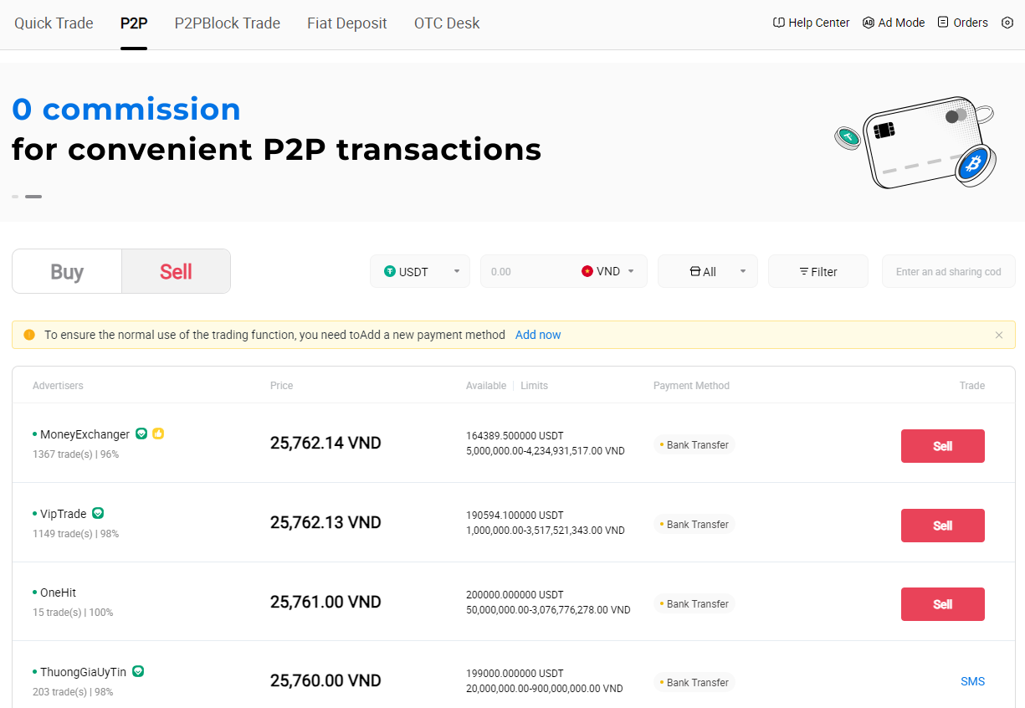Click the payment-type icon beside All
1025x708 pixels.
[694, 272]
